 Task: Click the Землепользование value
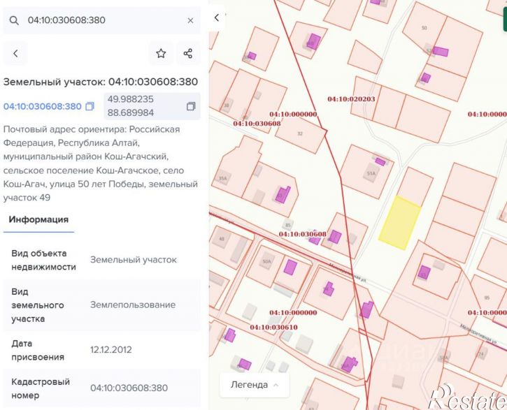[x=133, y=305]
